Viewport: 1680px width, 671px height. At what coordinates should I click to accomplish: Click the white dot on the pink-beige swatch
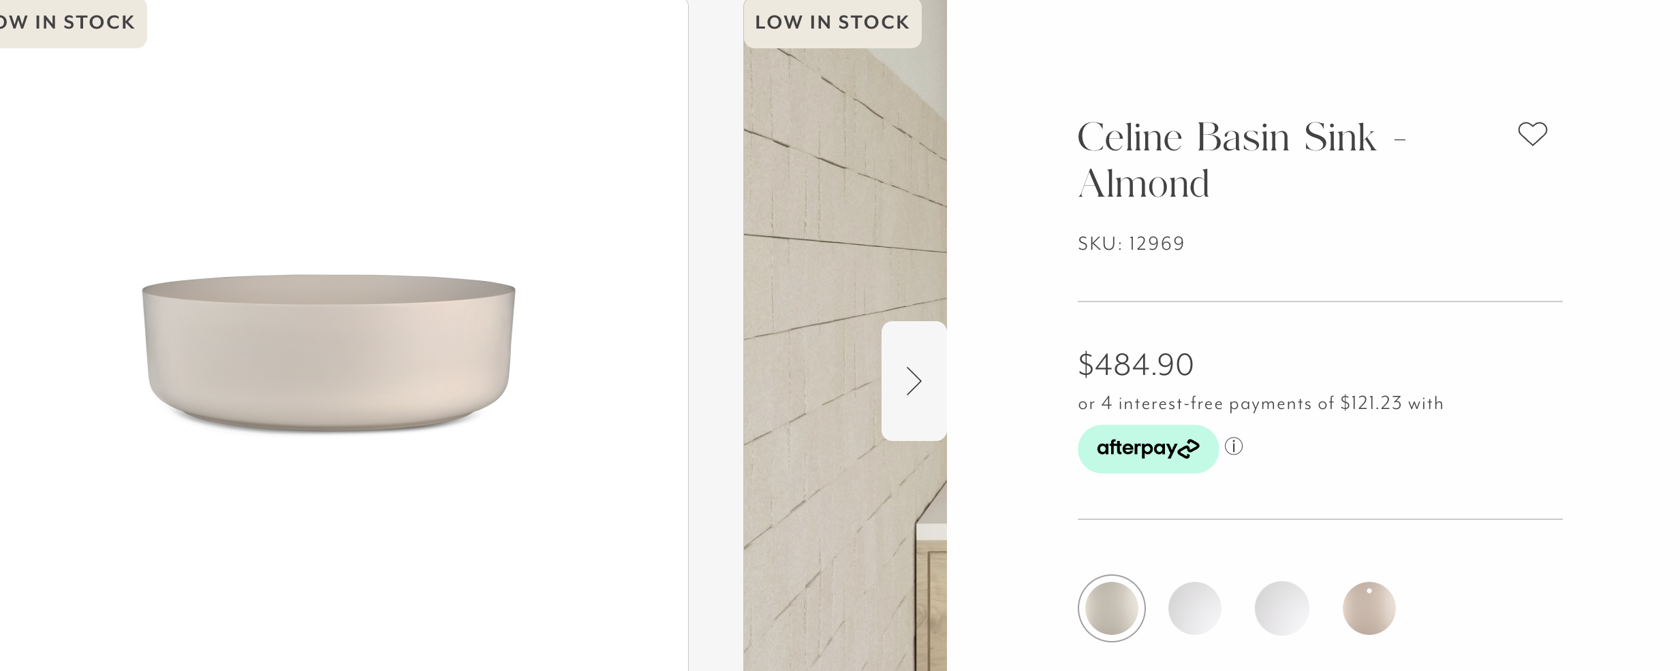(1369, 591)
